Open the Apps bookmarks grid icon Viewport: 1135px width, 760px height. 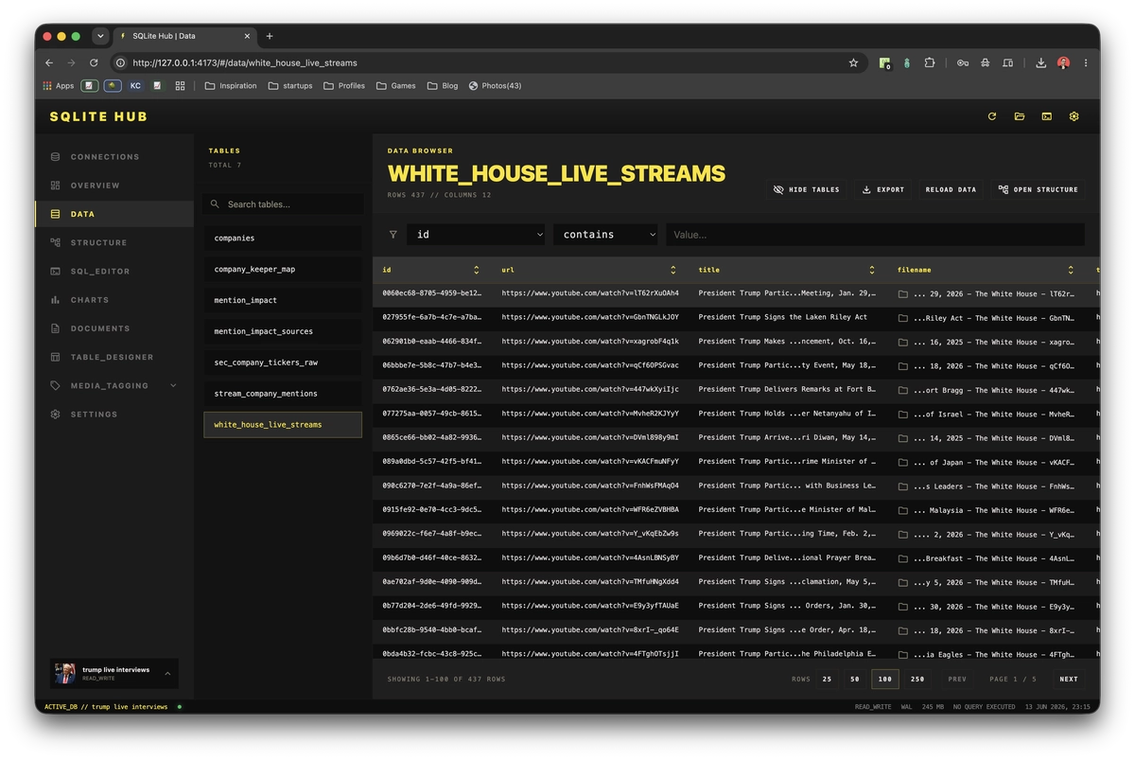pyautogui.click(x=47, y=85)
